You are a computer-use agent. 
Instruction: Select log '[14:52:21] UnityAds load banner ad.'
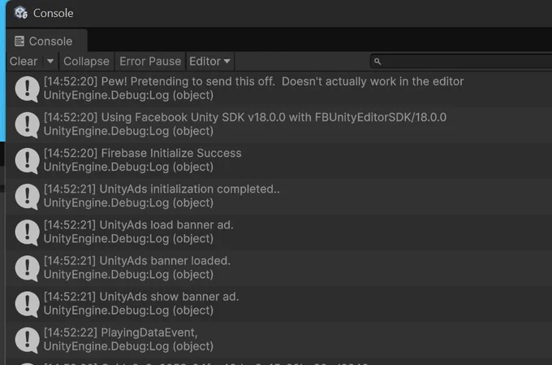click(x=278, y=232)
